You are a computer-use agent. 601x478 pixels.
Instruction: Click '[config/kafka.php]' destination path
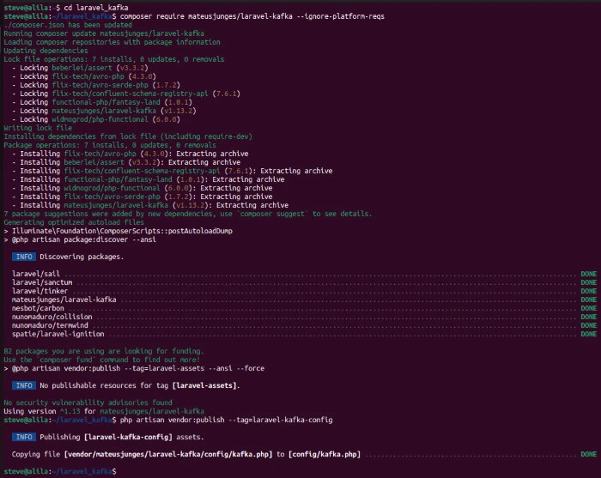coord(325,454)
